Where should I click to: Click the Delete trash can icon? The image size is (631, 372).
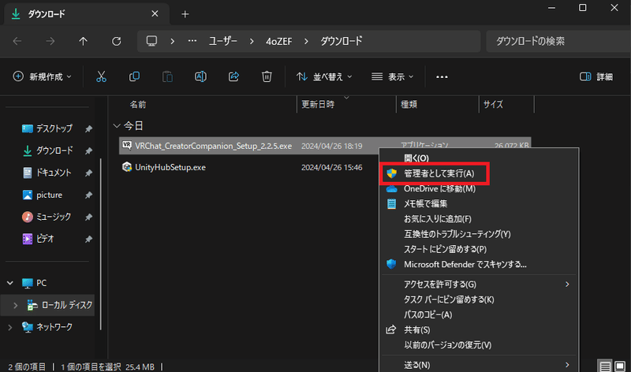267,76
